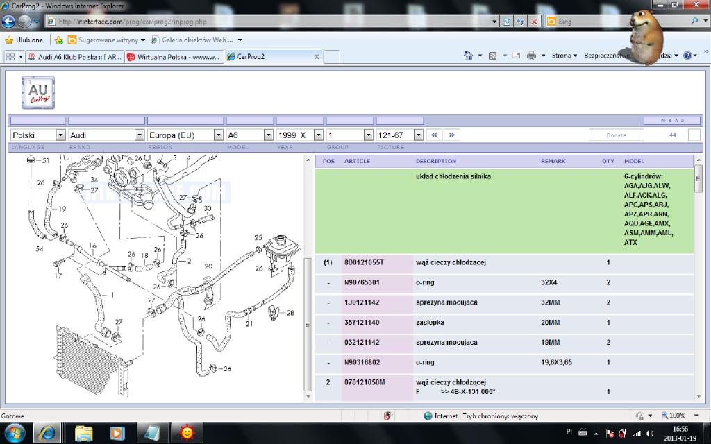Screen dimensions: 711x444
Task: Click the volume speaker tray icon
Action: pos(650,434)
